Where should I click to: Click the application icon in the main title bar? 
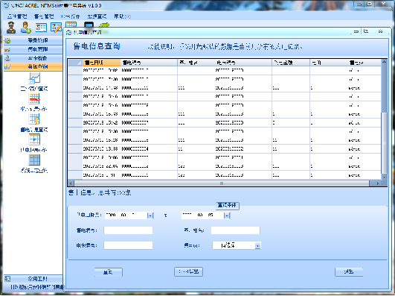point(6,5)
